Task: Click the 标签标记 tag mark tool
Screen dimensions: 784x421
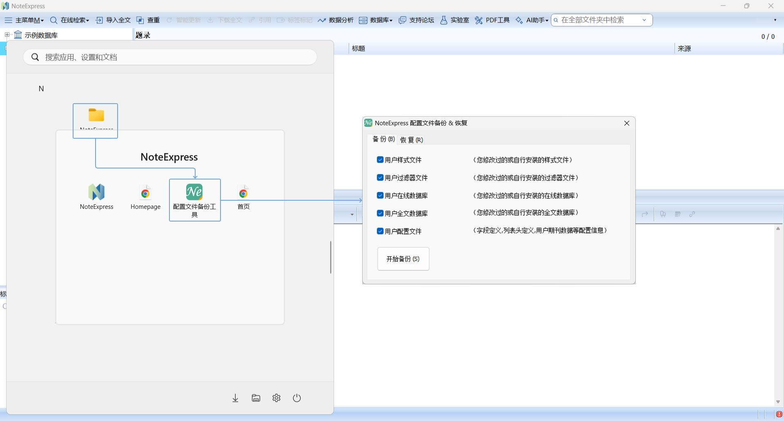Action: click(x=294, y=20)
